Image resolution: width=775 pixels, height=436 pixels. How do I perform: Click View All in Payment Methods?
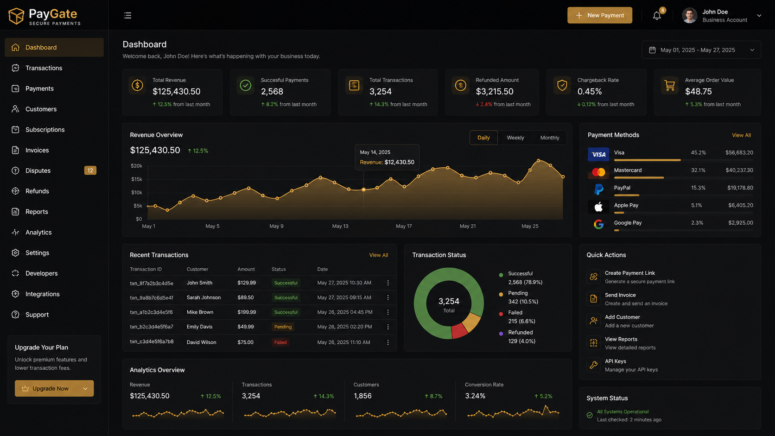pos(741,135)
